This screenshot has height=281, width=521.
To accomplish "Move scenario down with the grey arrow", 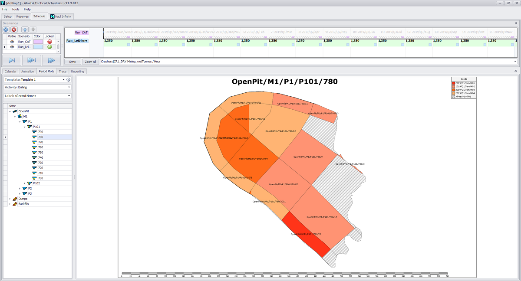I will (x=33, y=29).
